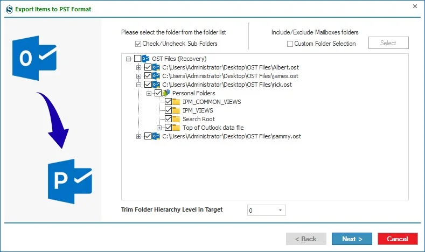Uncheck the james.ost checkbox
The width and height of the screenshot is (425, 252).
[x=148, y=76]
